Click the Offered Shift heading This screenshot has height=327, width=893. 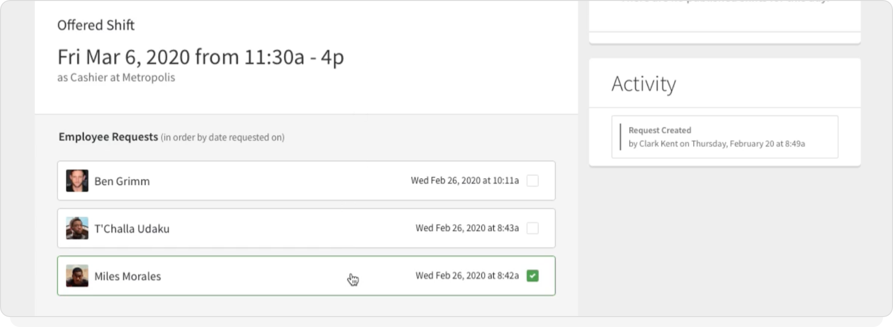coord(96,25)
